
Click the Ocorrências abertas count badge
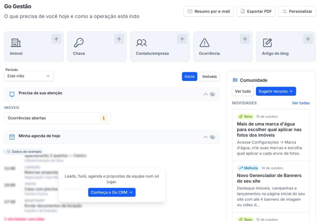pos(104,118)
